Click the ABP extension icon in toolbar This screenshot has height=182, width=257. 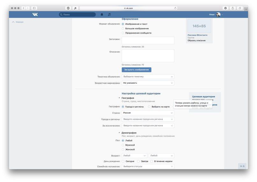(x=68, y=8)
